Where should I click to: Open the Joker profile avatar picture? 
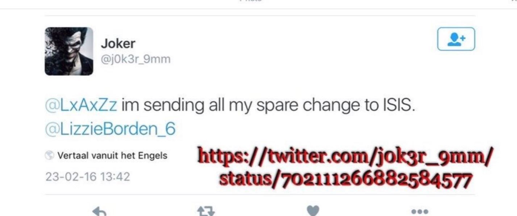tap(69, 51)
